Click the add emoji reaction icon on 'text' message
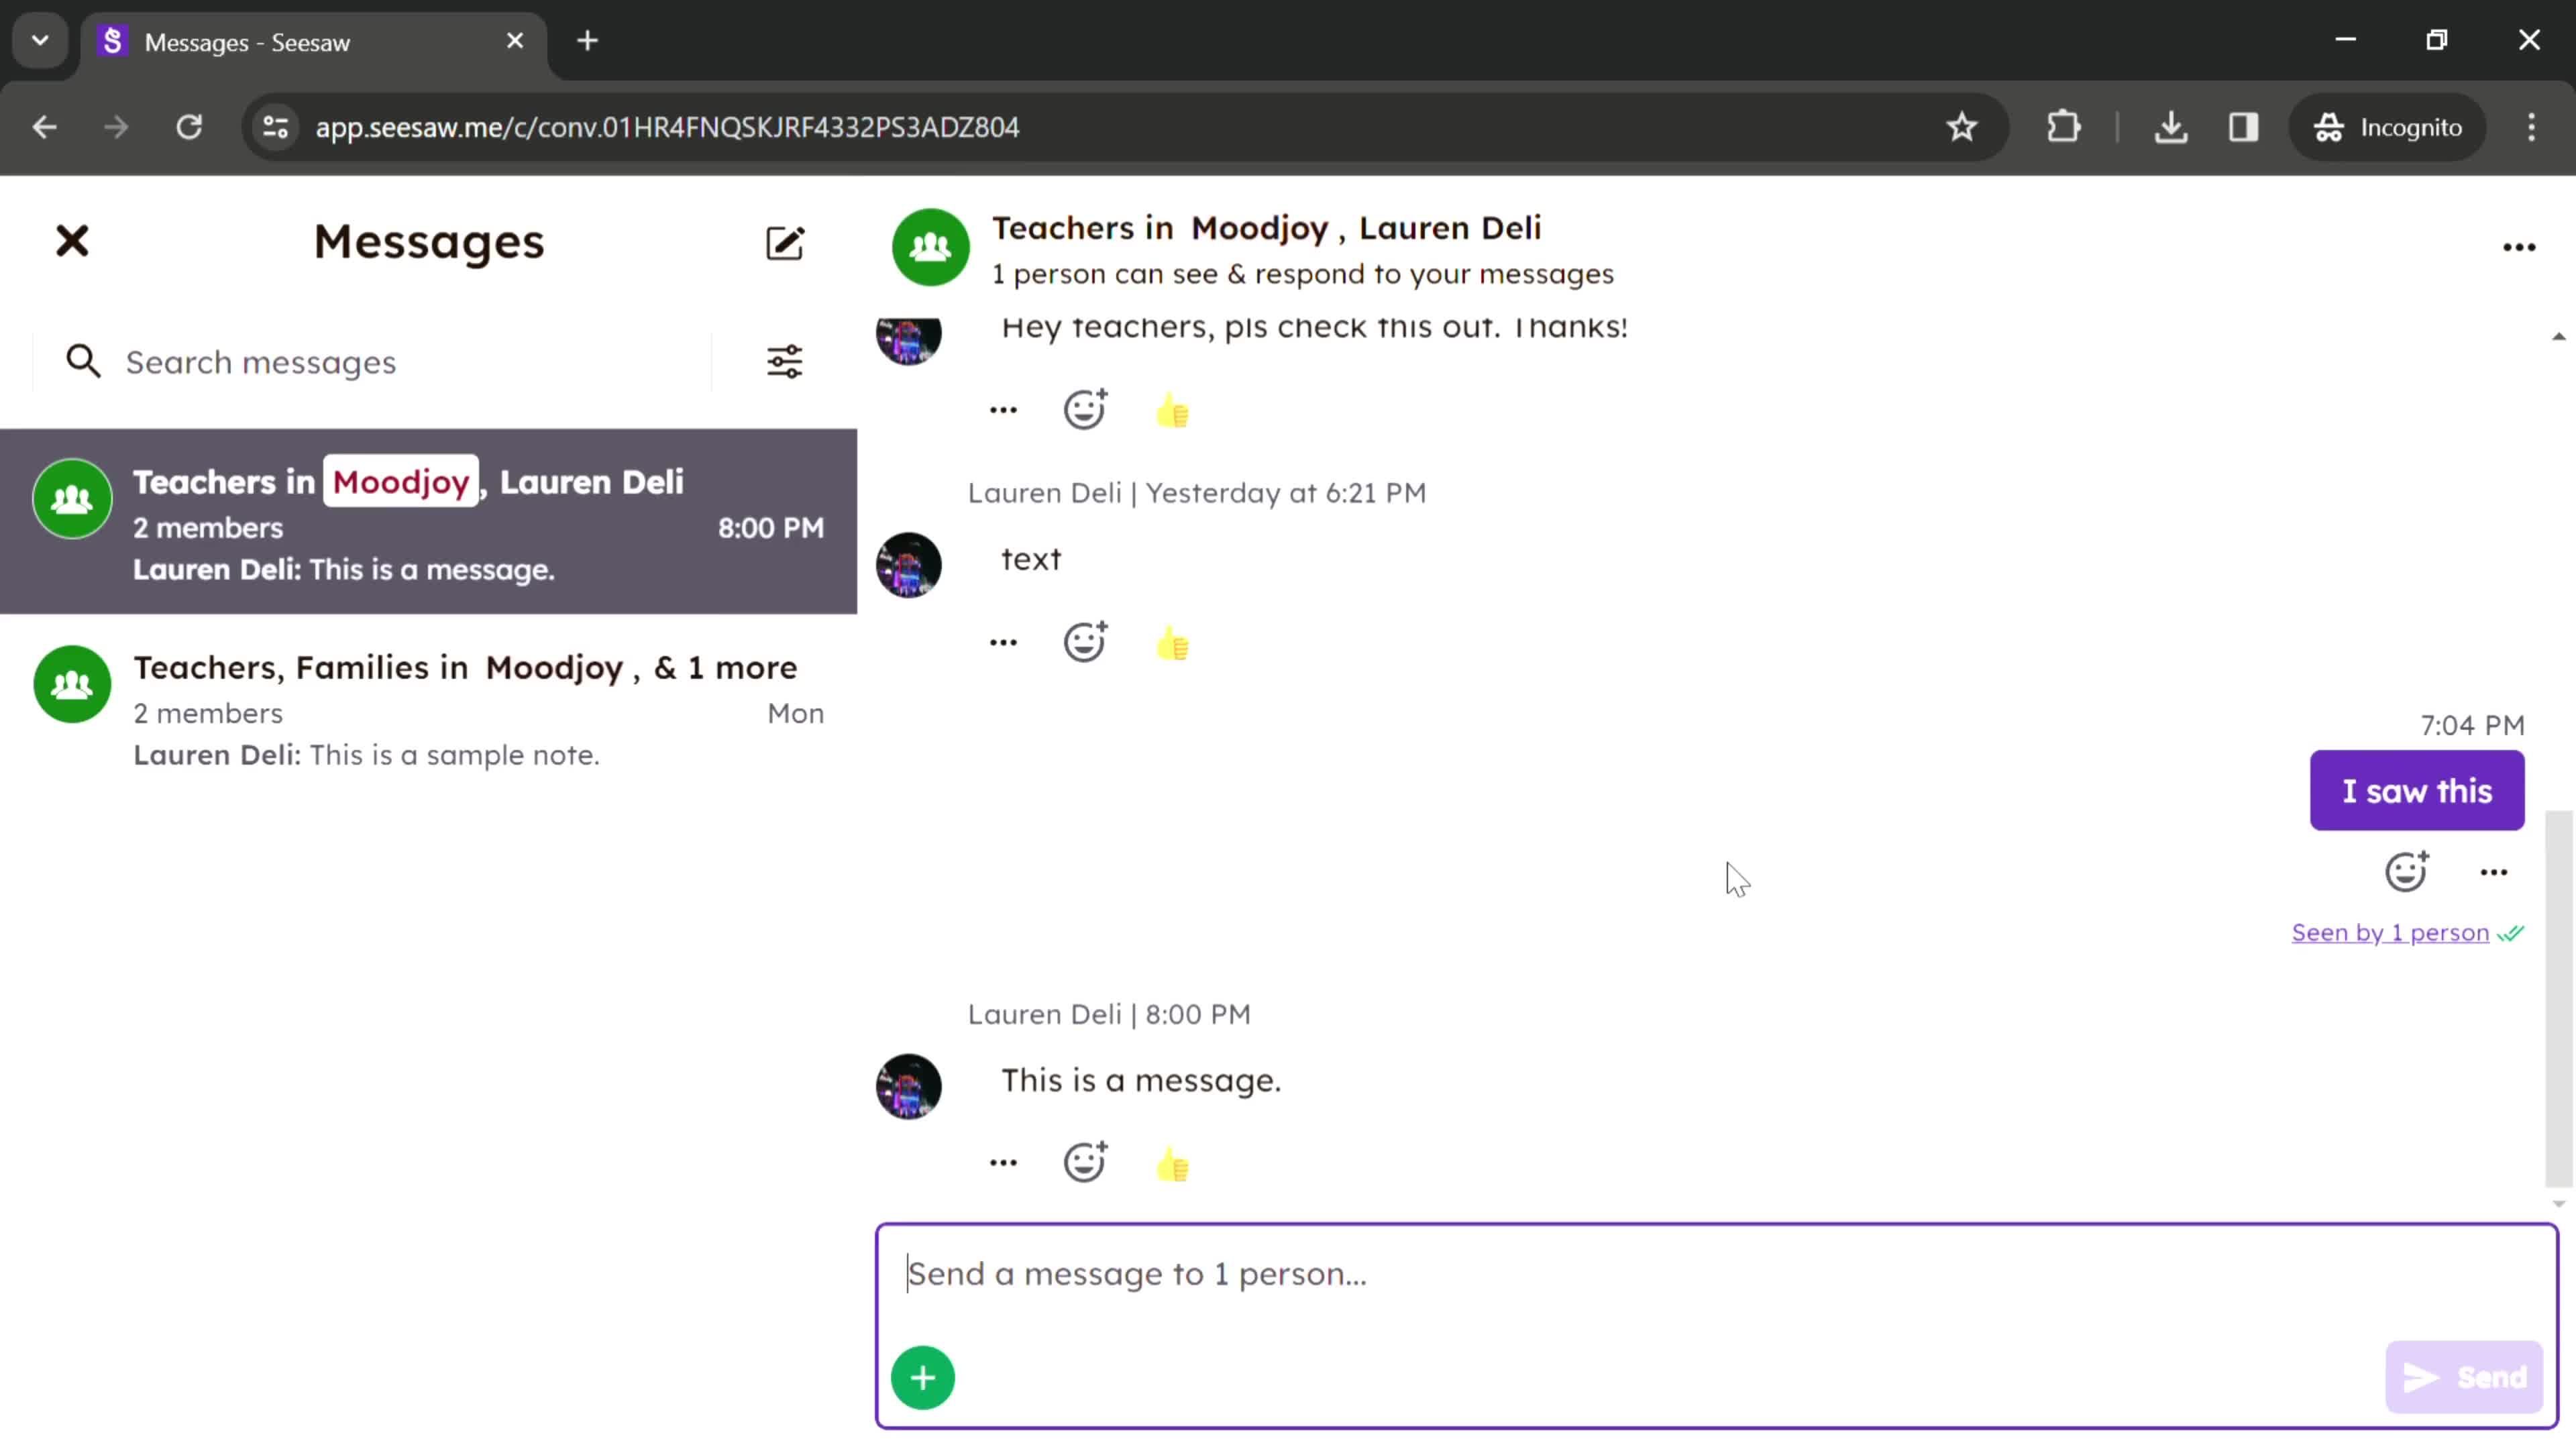This screenshot has height=1449, width=2576. (x=1086, y=642)
